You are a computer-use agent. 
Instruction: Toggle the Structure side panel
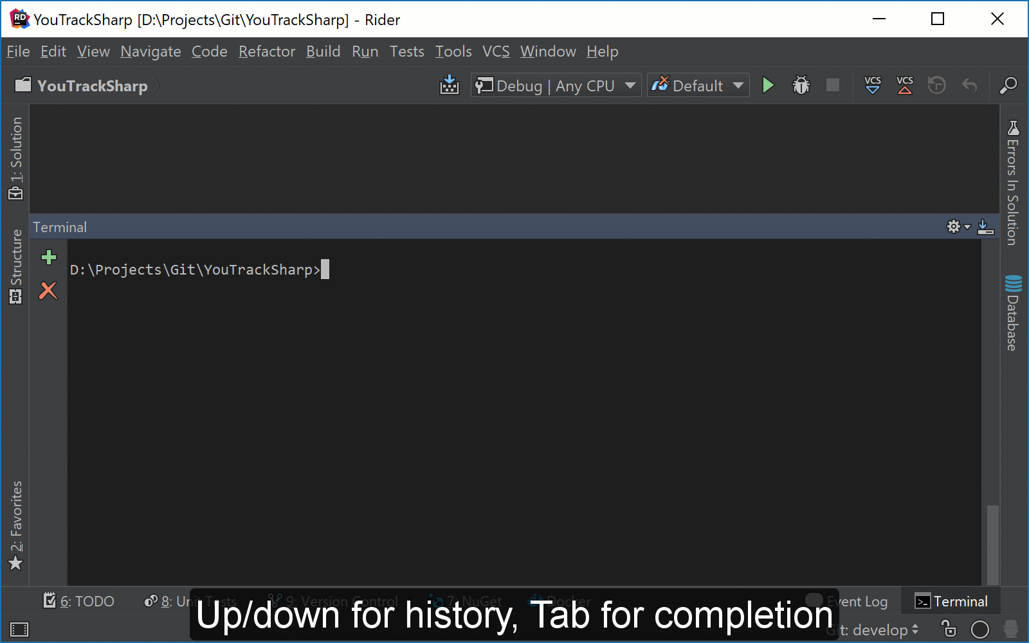(x=15, y=266)
